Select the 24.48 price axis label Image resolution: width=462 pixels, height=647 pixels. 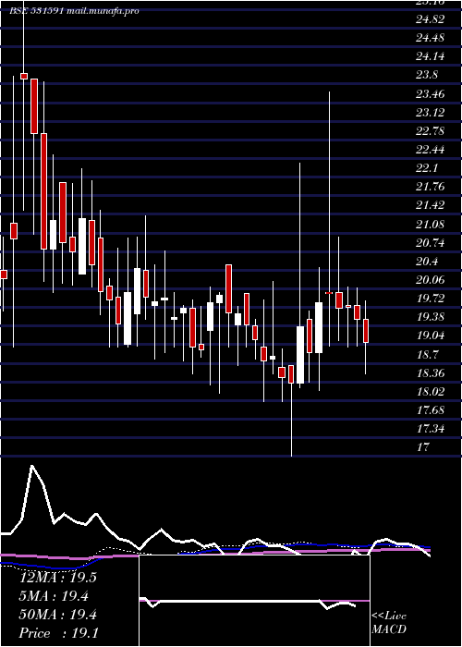[x=430, y=38]
